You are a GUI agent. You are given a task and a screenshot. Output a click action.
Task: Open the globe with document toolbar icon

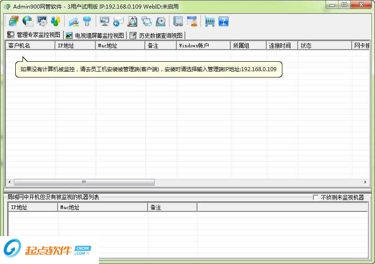(x=28, y=21)
